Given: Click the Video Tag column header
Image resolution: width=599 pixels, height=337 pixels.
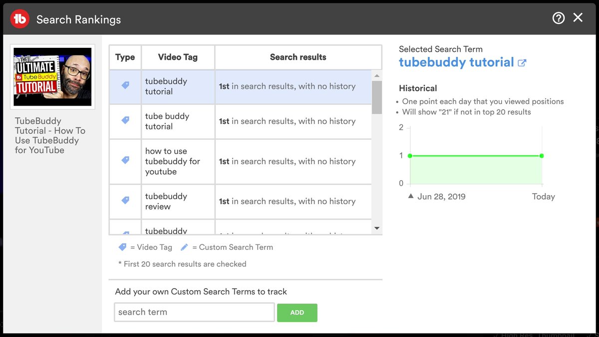Looking at the screenshot, I should pos(178,57).
